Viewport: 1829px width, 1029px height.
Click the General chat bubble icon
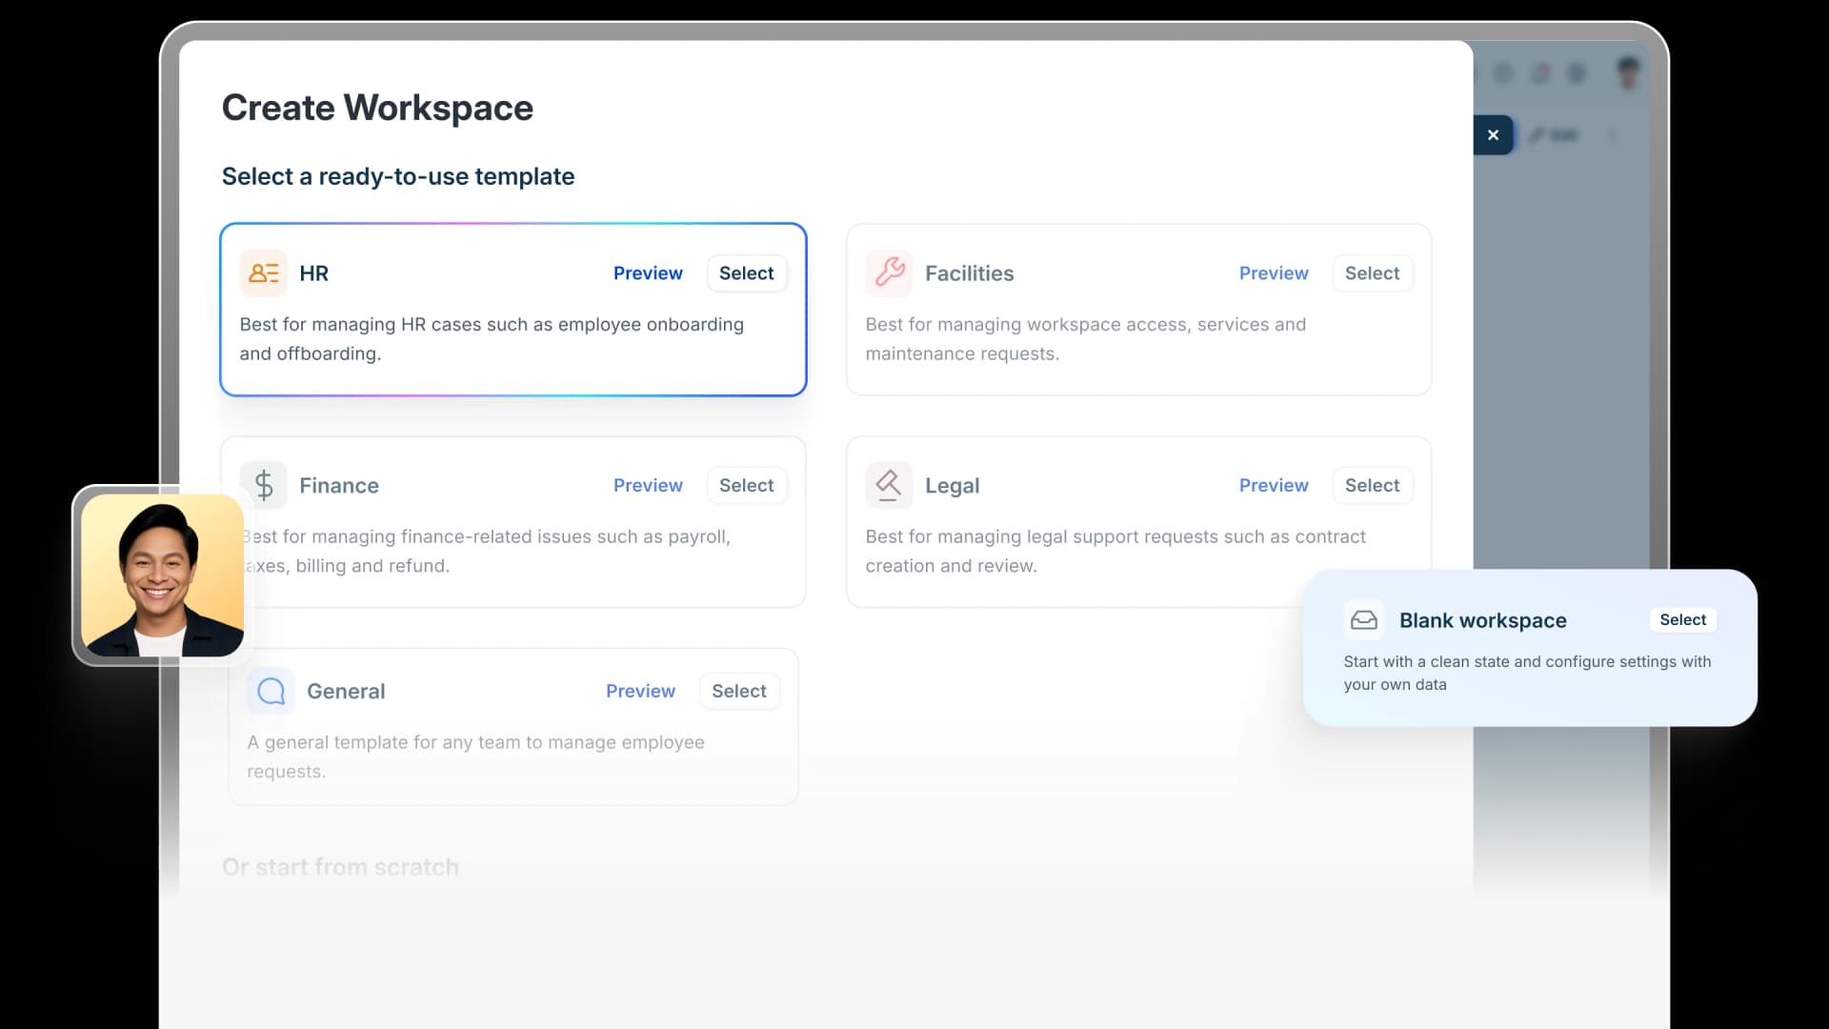click(x=271, y=691)
